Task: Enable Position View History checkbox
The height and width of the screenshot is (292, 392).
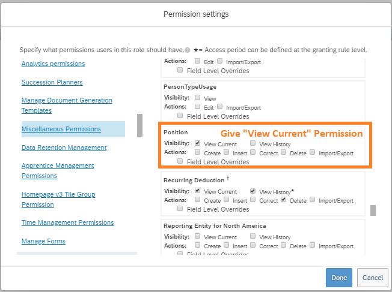Action: [253, 143]
